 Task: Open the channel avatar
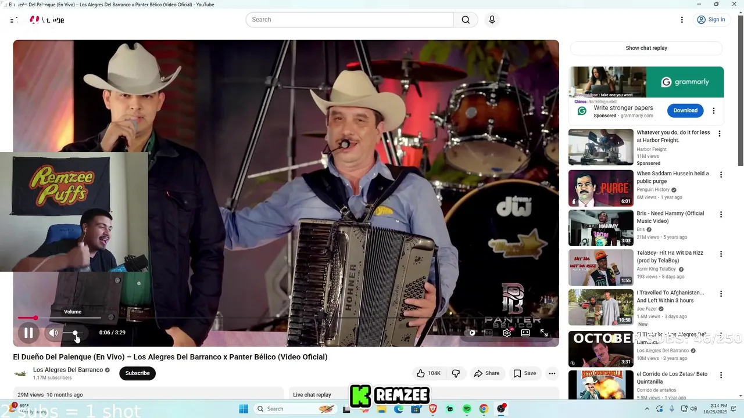click(20, 373)
